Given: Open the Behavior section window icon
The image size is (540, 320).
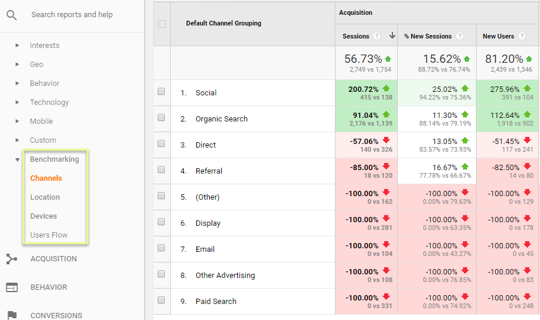Looking at the screenshot, I should [12, 287].
